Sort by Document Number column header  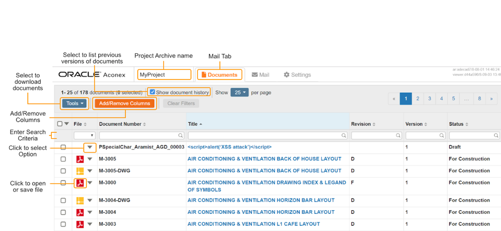pyautogui.click(x=122, y=124)
